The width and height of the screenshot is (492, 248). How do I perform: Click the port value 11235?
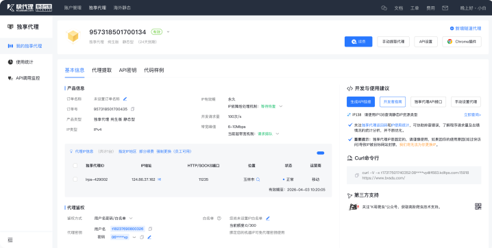[x=204, y=179]
